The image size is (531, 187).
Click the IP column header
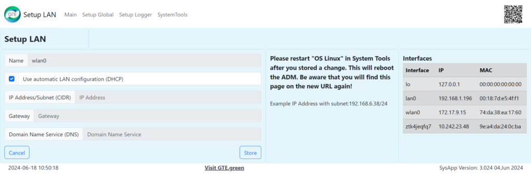tap(441, 70)
